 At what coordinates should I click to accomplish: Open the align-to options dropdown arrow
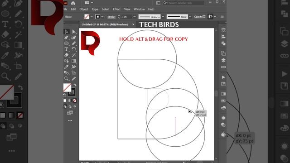point(215,17)
